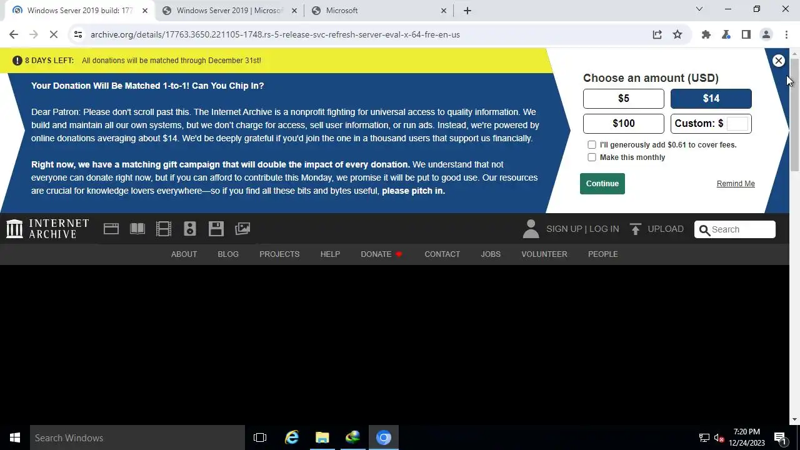Viewport: 800px width, 450px height.
Task: Close the donation banner with X icon
Action: [x=778, y=61]
